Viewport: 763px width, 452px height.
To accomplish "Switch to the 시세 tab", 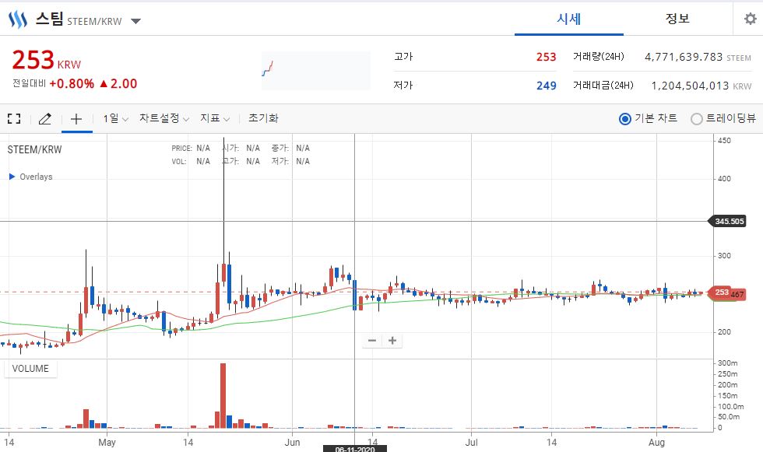I will click(x=569, y=19).
